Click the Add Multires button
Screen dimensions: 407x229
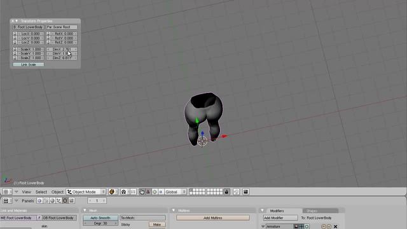coord(213,218)
